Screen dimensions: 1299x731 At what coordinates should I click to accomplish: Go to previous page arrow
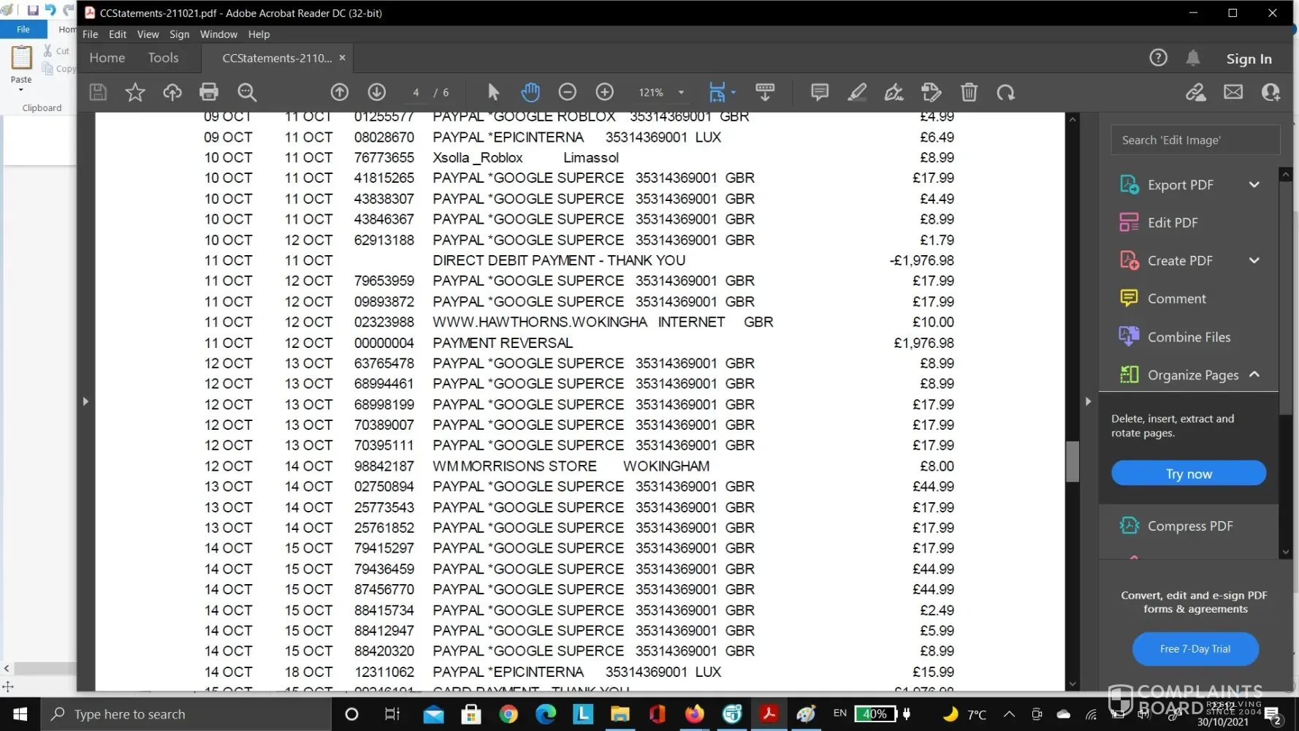click(x=339, y=92)
